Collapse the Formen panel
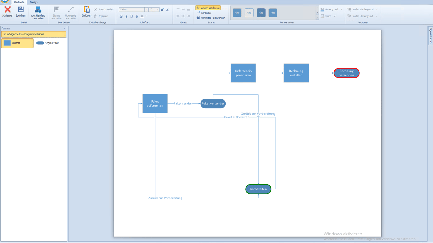 pyautogui.click(x=65, y=28)
